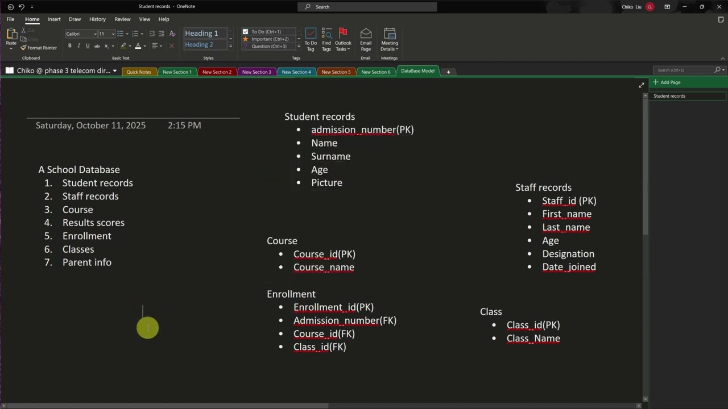Screen dimensions: 728x409
Task: Click the delete X icon in Basic Text
Action: coord(171,45)
